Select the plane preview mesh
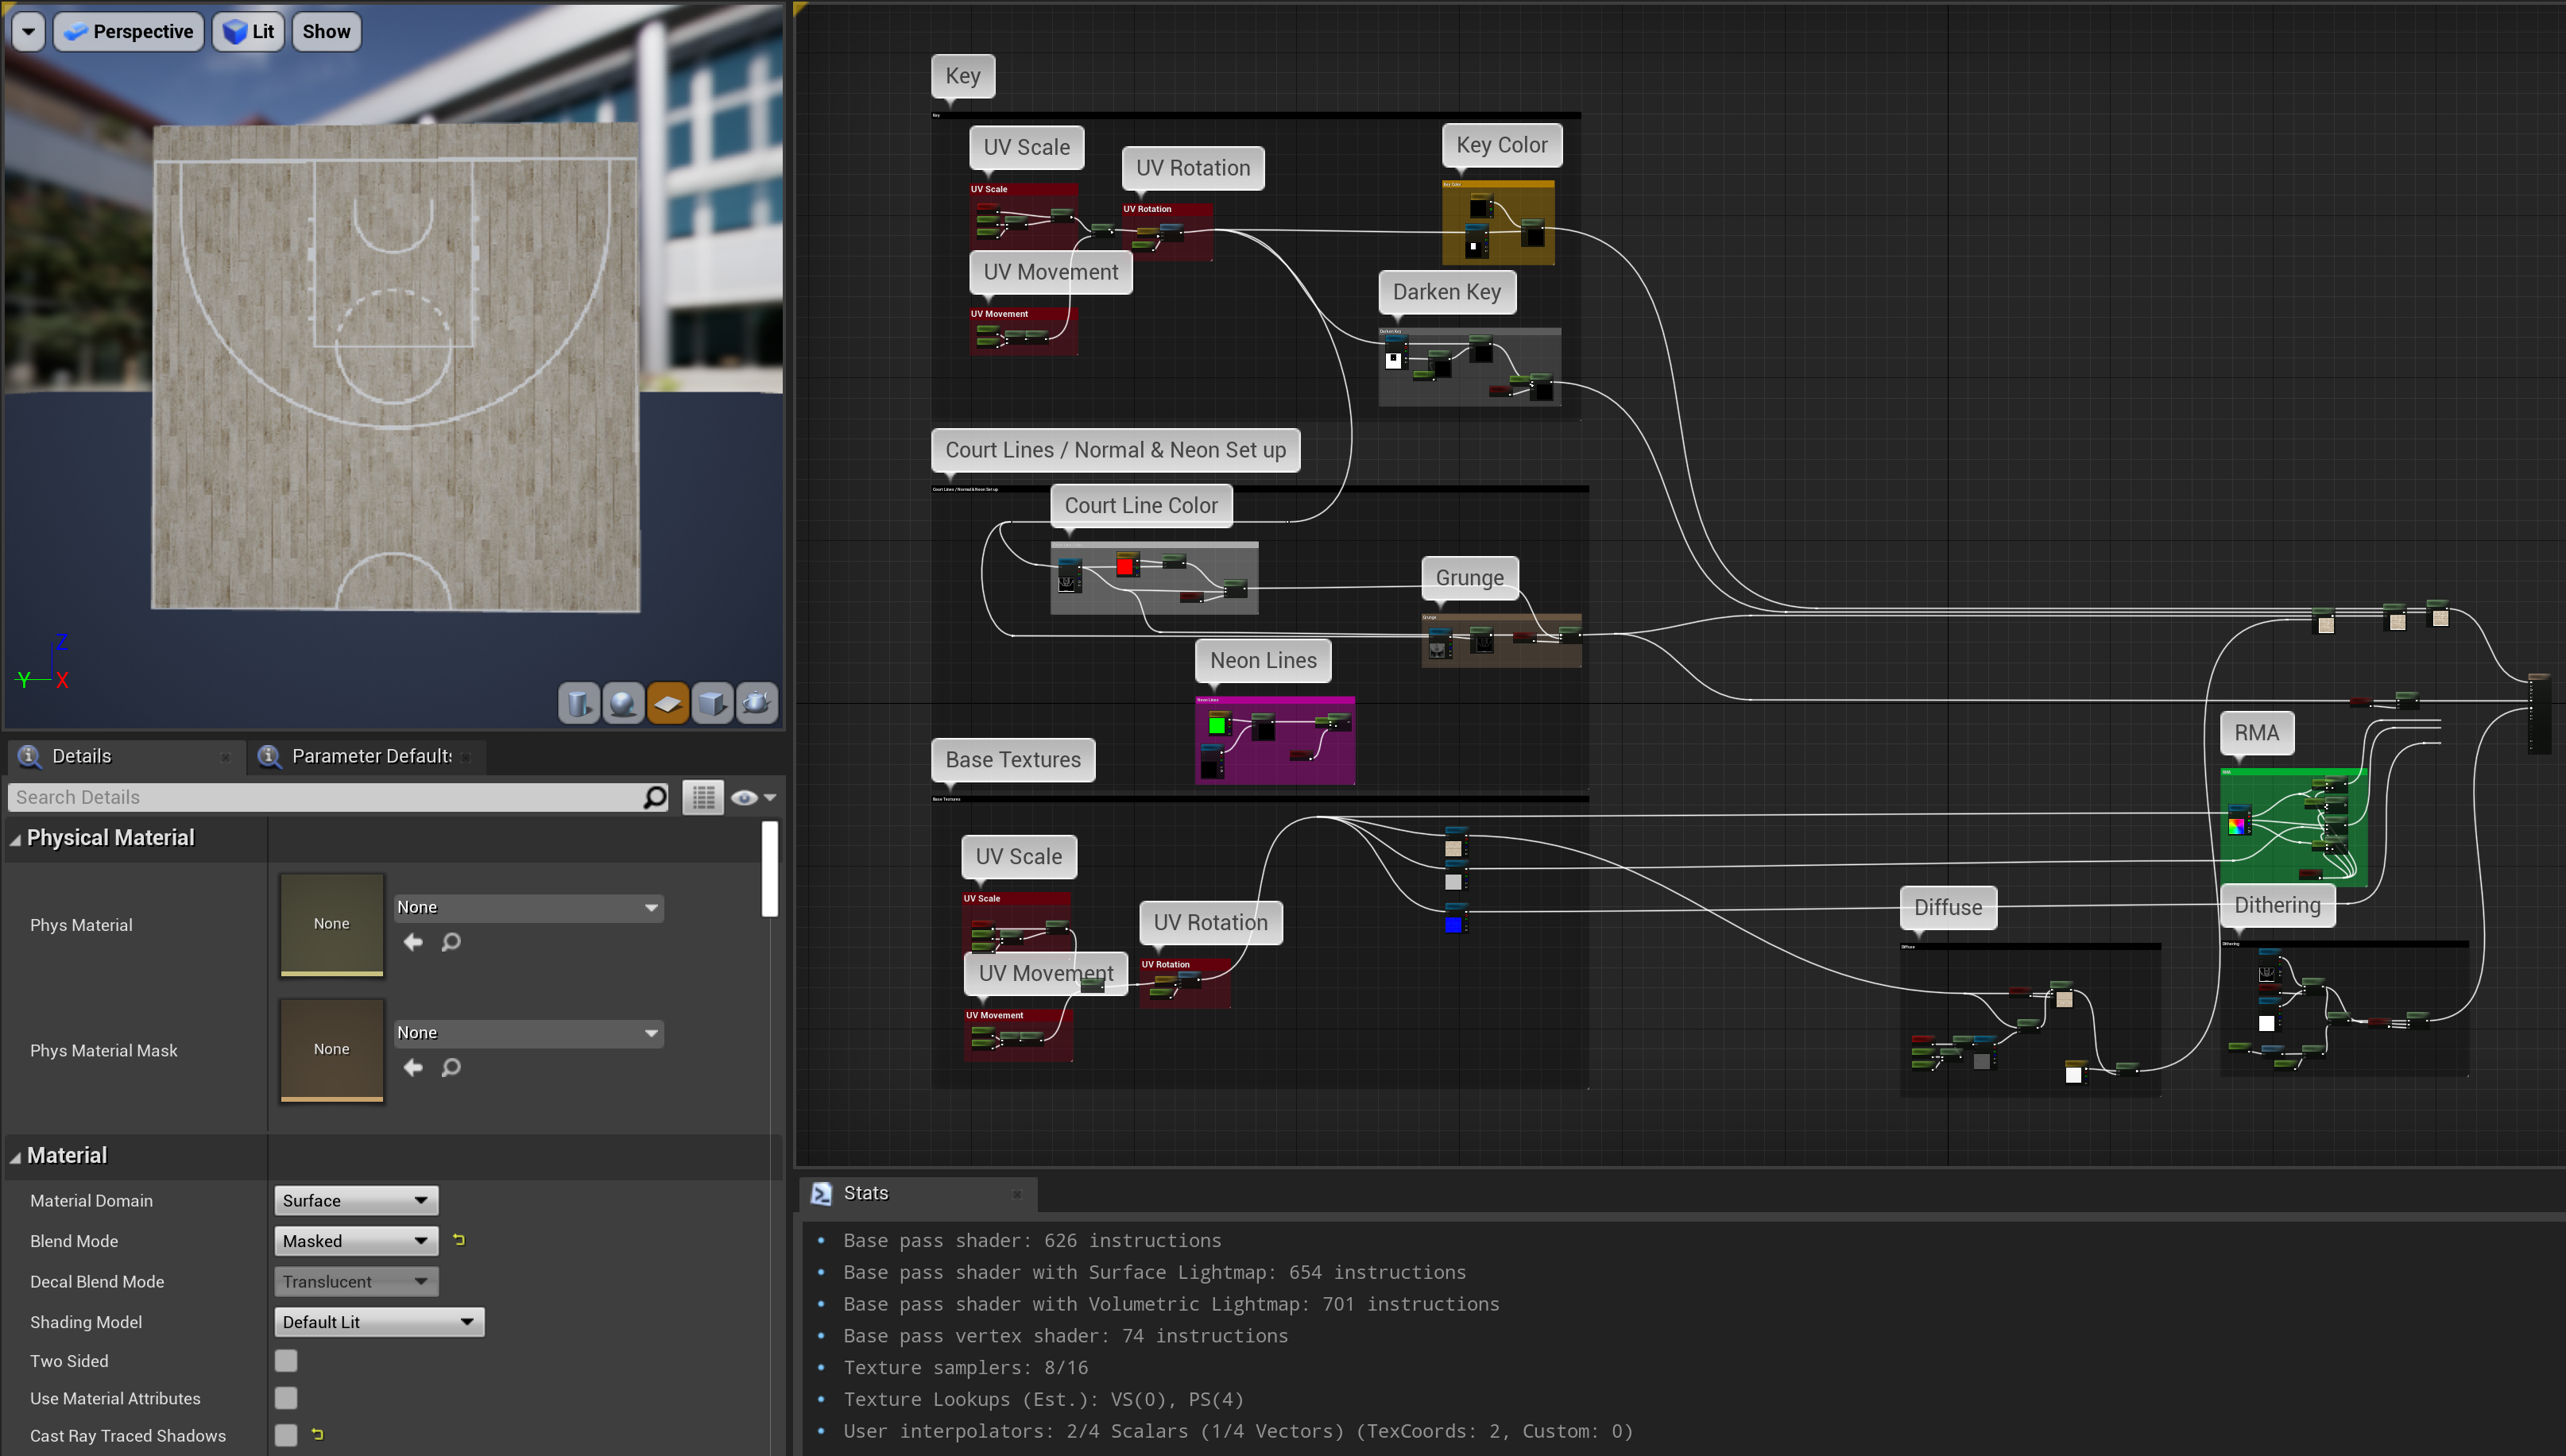Viewport: 2566px width, 1456px height. pyautogui.click(x=668, y=703)
